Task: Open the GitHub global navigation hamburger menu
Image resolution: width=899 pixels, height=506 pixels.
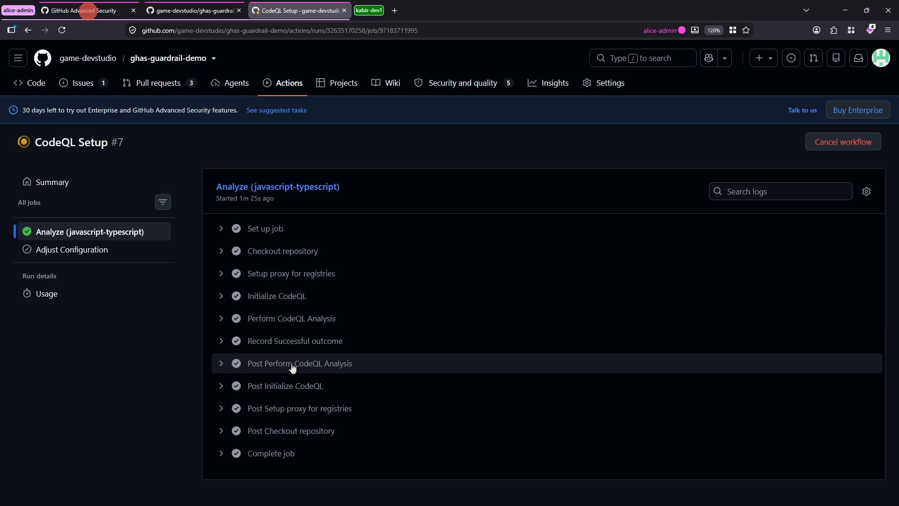Action: tap(18, 58)
